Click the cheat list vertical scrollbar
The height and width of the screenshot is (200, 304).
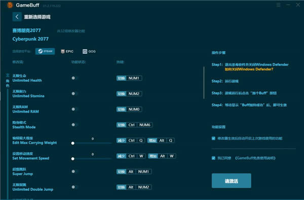[x=204, y=83]
